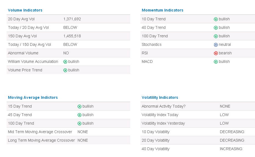Click the Volatility Indicators heading
255x157 pixels.
click(160, 97)
